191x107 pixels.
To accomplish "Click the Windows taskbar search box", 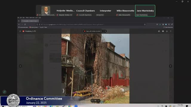I will click(x=19, y=106).
